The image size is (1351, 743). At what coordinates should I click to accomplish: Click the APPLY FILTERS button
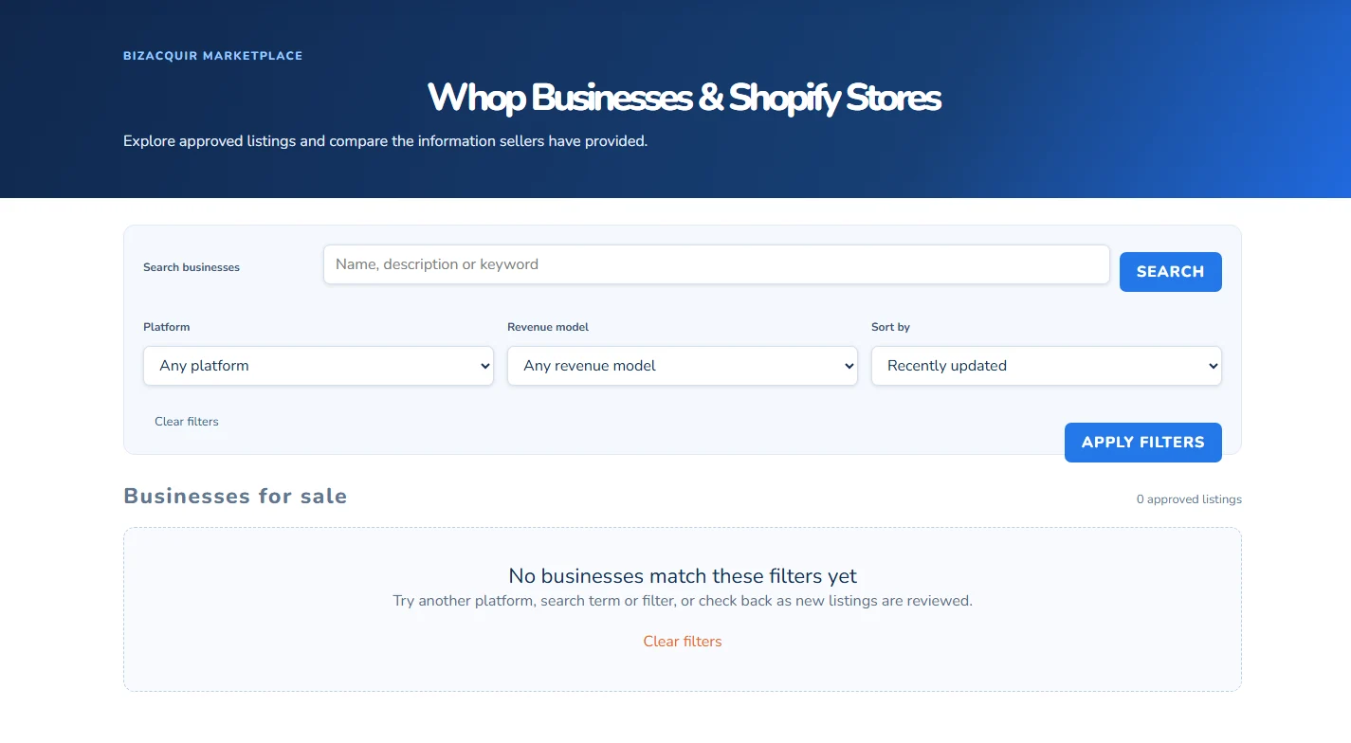click(x=1142, y=443)
